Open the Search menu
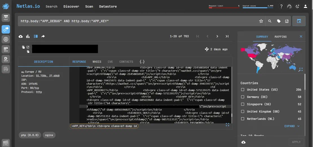The image size is (313, 147). 52,6
